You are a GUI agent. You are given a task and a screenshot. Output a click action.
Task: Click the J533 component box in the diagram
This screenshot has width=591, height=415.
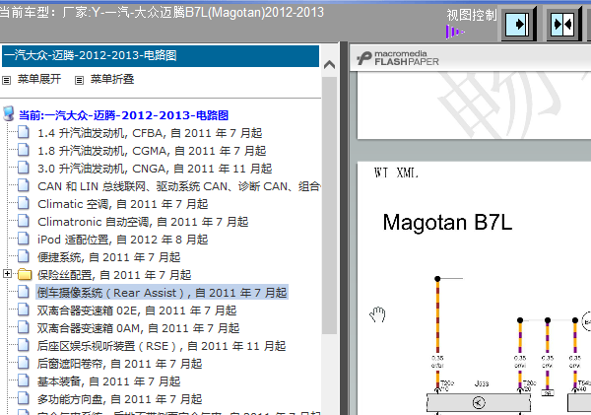(x=479, y=402)
